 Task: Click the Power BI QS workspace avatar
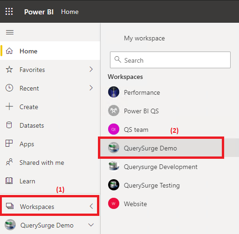click(114, 110)
